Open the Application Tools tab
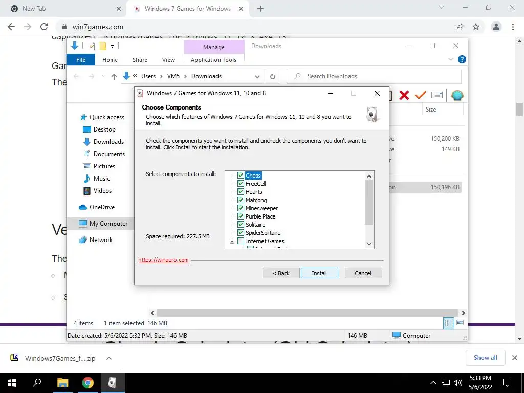 point(213,60)
